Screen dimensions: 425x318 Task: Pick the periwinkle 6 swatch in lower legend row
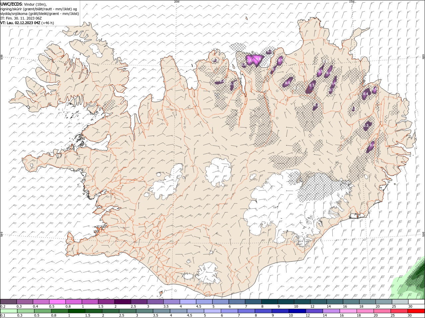tap(229, 311)
